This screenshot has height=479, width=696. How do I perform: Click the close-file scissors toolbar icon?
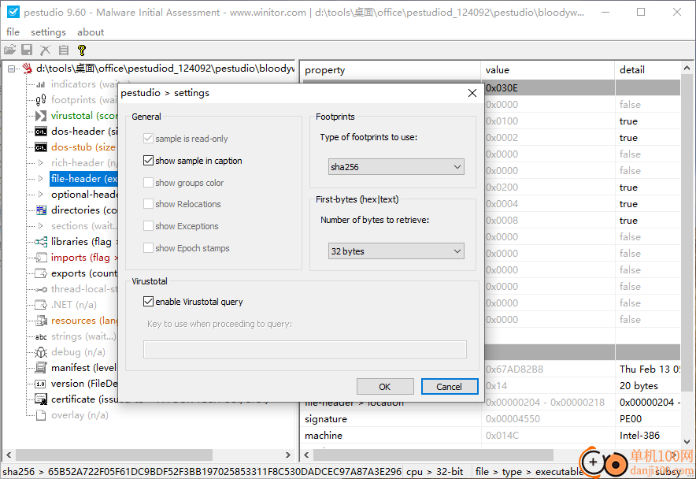[x=45, y=50]
